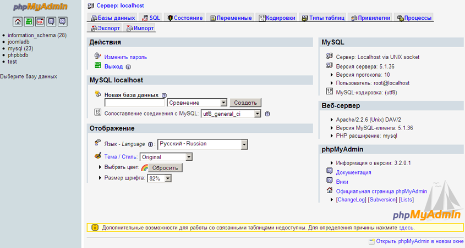This screenshot has height=248, width=465.
Task: Click the Home icon in left sidebar
Action: coord(18,21)
